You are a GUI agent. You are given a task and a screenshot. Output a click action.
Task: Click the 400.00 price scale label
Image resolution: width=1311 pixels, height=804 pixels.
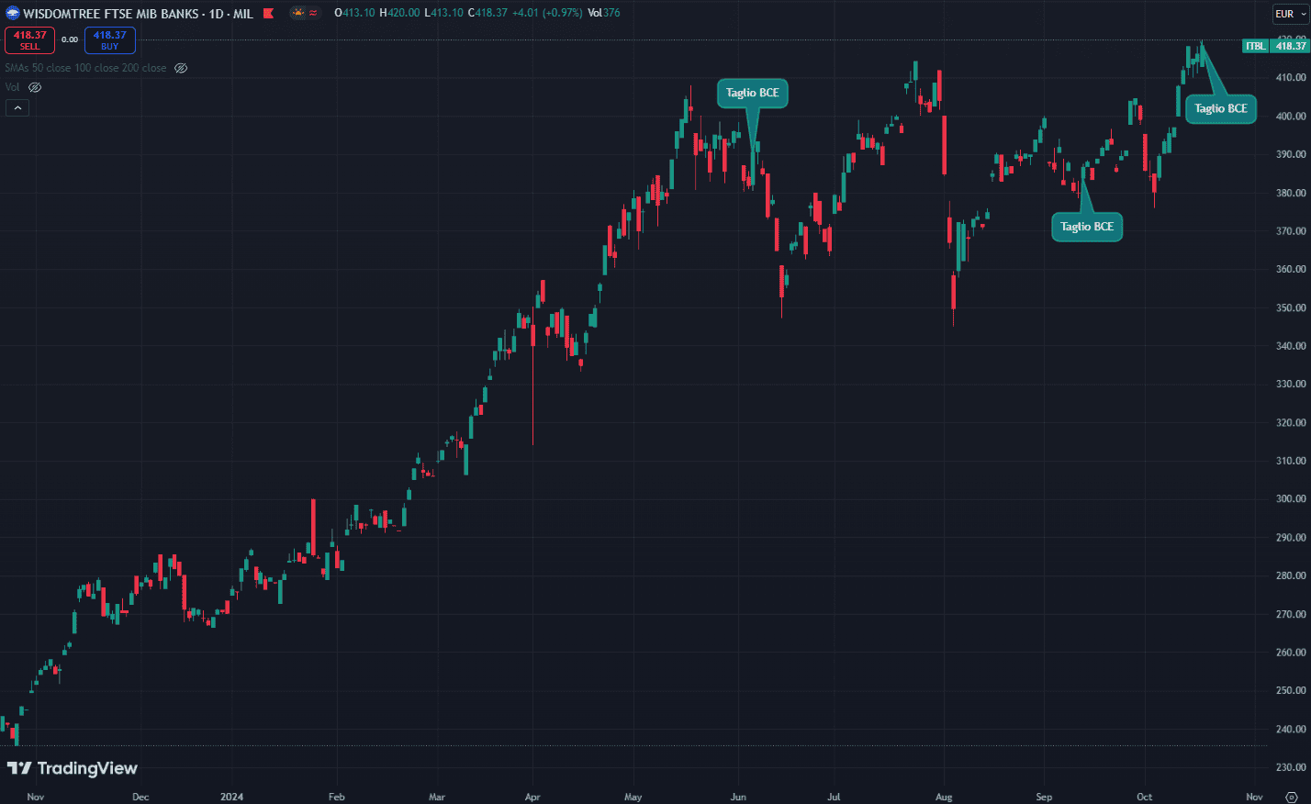(x=1291, y=117)
